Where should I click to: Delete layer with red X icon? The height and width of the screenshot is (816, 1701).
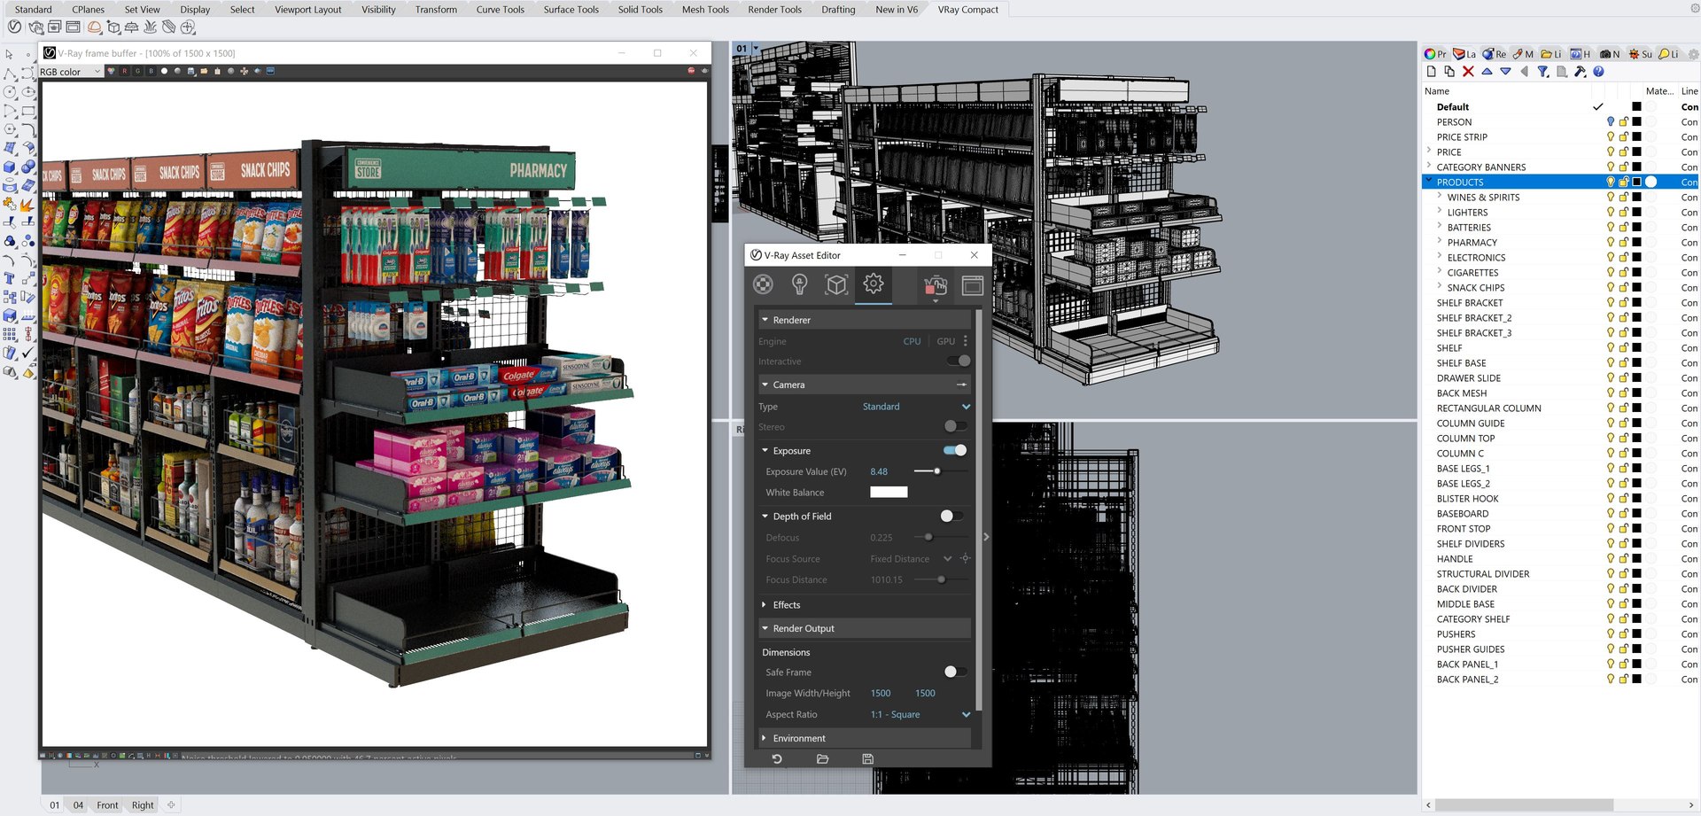pyautogui.click(x=1468, y=72)
